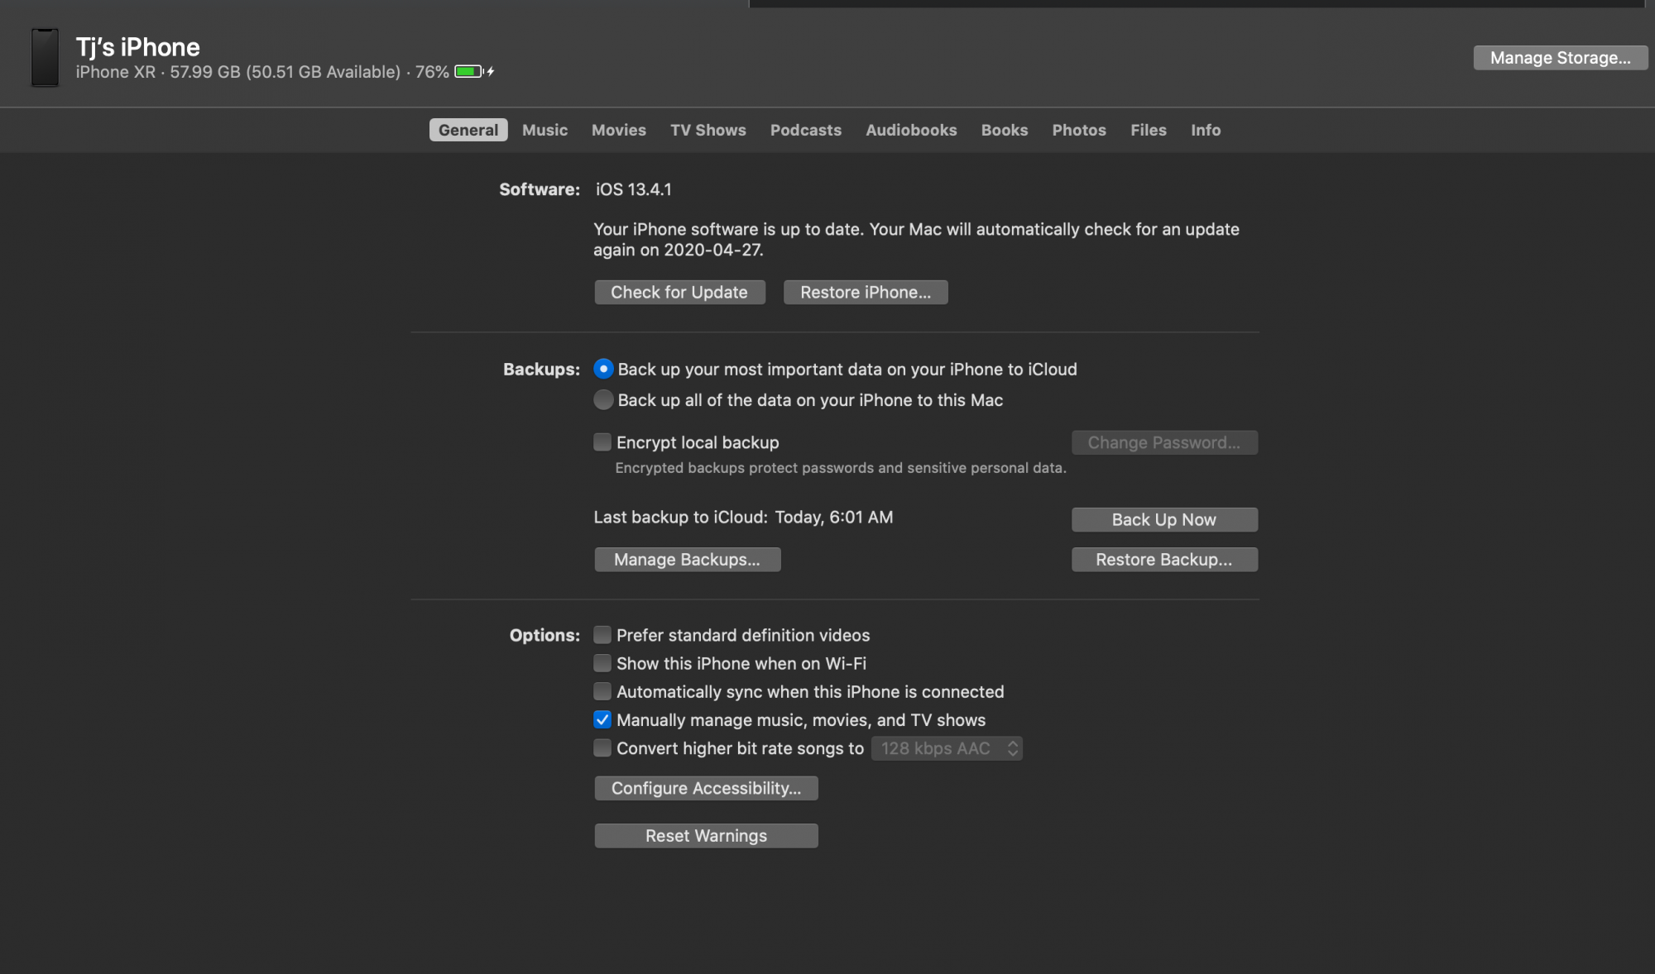Screen dimensions: 1655x974
Task: Click the Manage Storage button
Action: (x=1561, y=58)
